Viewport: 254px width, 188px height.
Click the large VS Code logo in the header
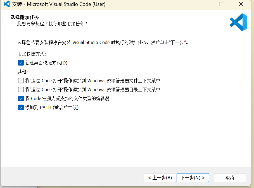238,22
